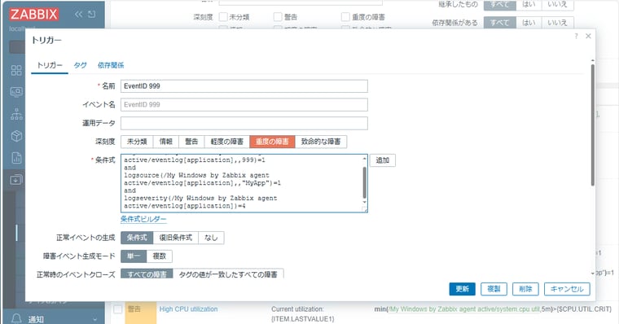Screen dimensions: 619x324
Task: Click the dialog vertical scrollbar
Action: [592, 125]
